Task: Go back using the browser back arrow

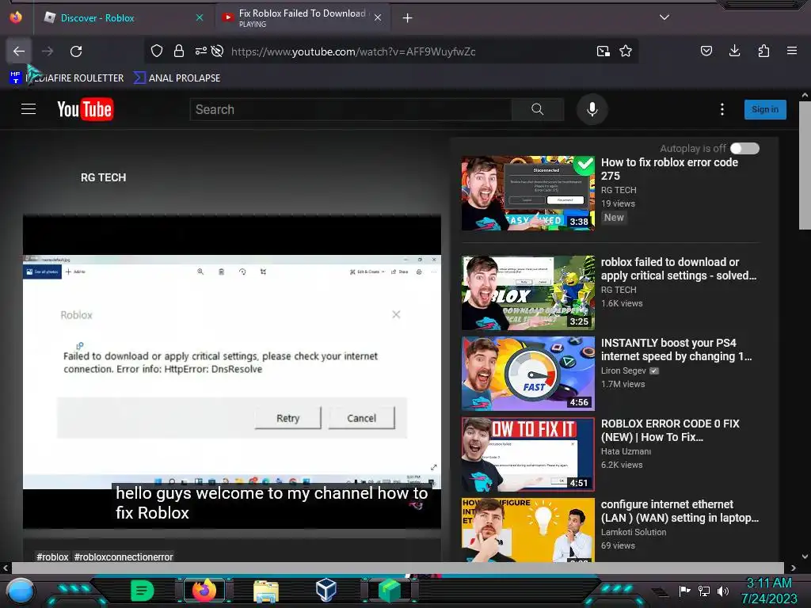Action: pos(19,51)
